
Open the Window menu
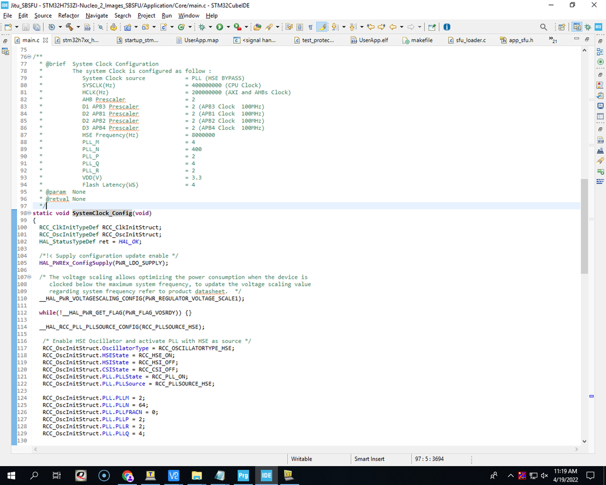tap(189, 15)
